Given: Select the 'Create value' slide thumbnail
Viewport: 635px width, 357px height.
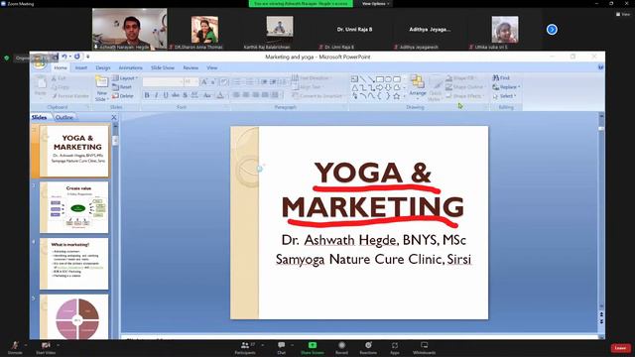Looking at the screenshot, I should (74, 207).
